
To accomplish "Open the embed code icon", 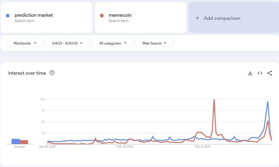I will tap(260, 73).
